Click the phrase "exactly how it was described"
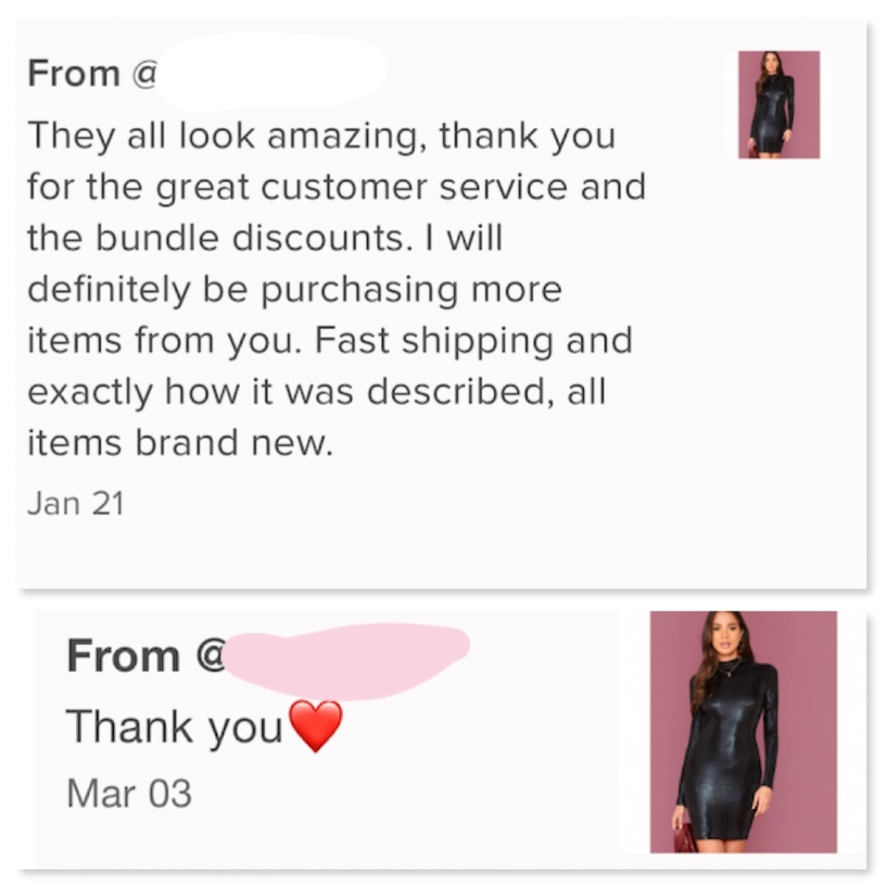 [279, 392]
